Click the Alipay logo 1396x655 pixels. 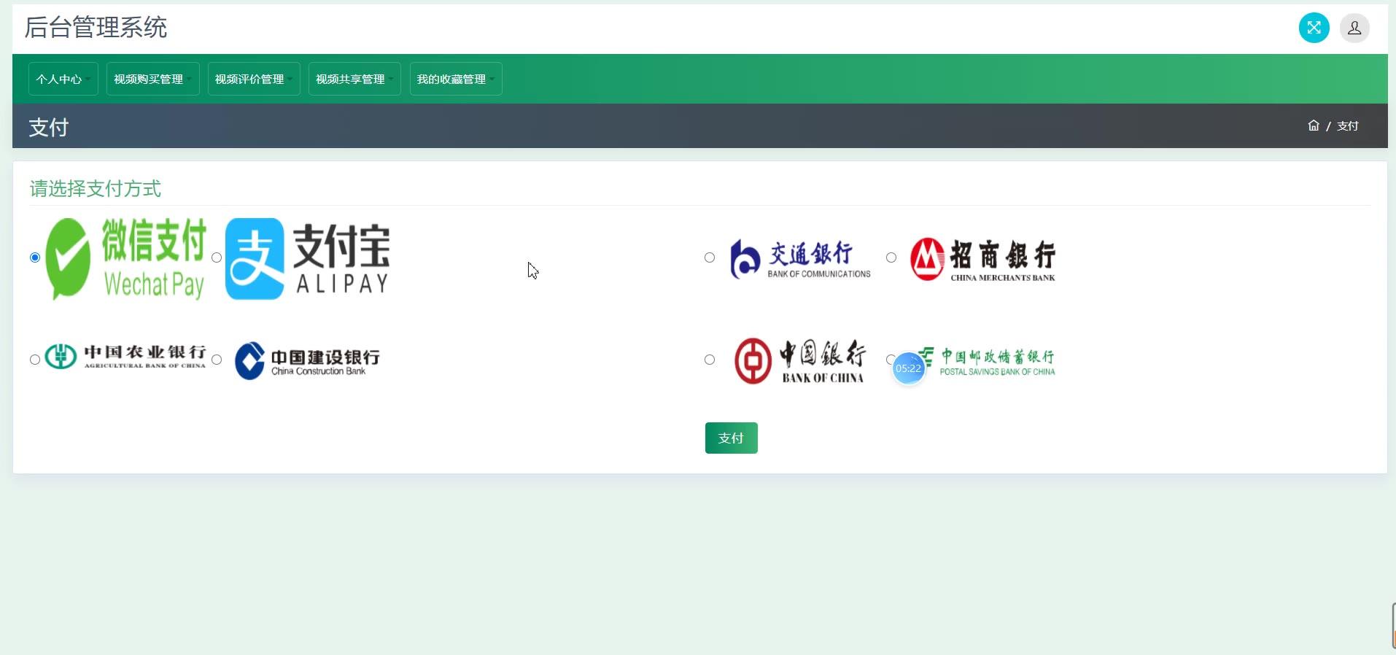(308, 258)
